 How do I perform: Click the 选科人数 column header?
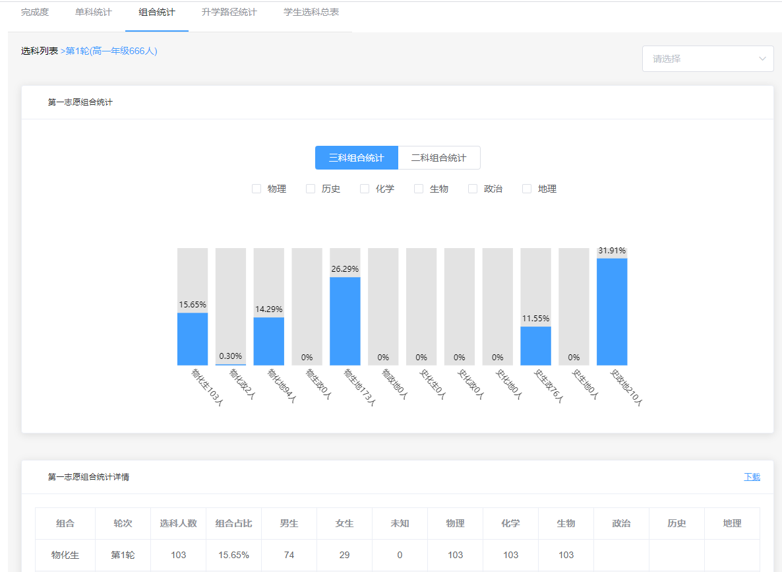point(178,523)
